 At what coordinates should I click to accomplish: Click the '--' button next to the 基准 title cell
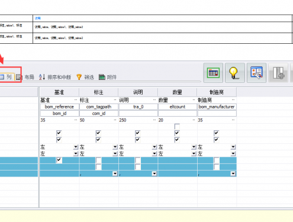(76, 100)
